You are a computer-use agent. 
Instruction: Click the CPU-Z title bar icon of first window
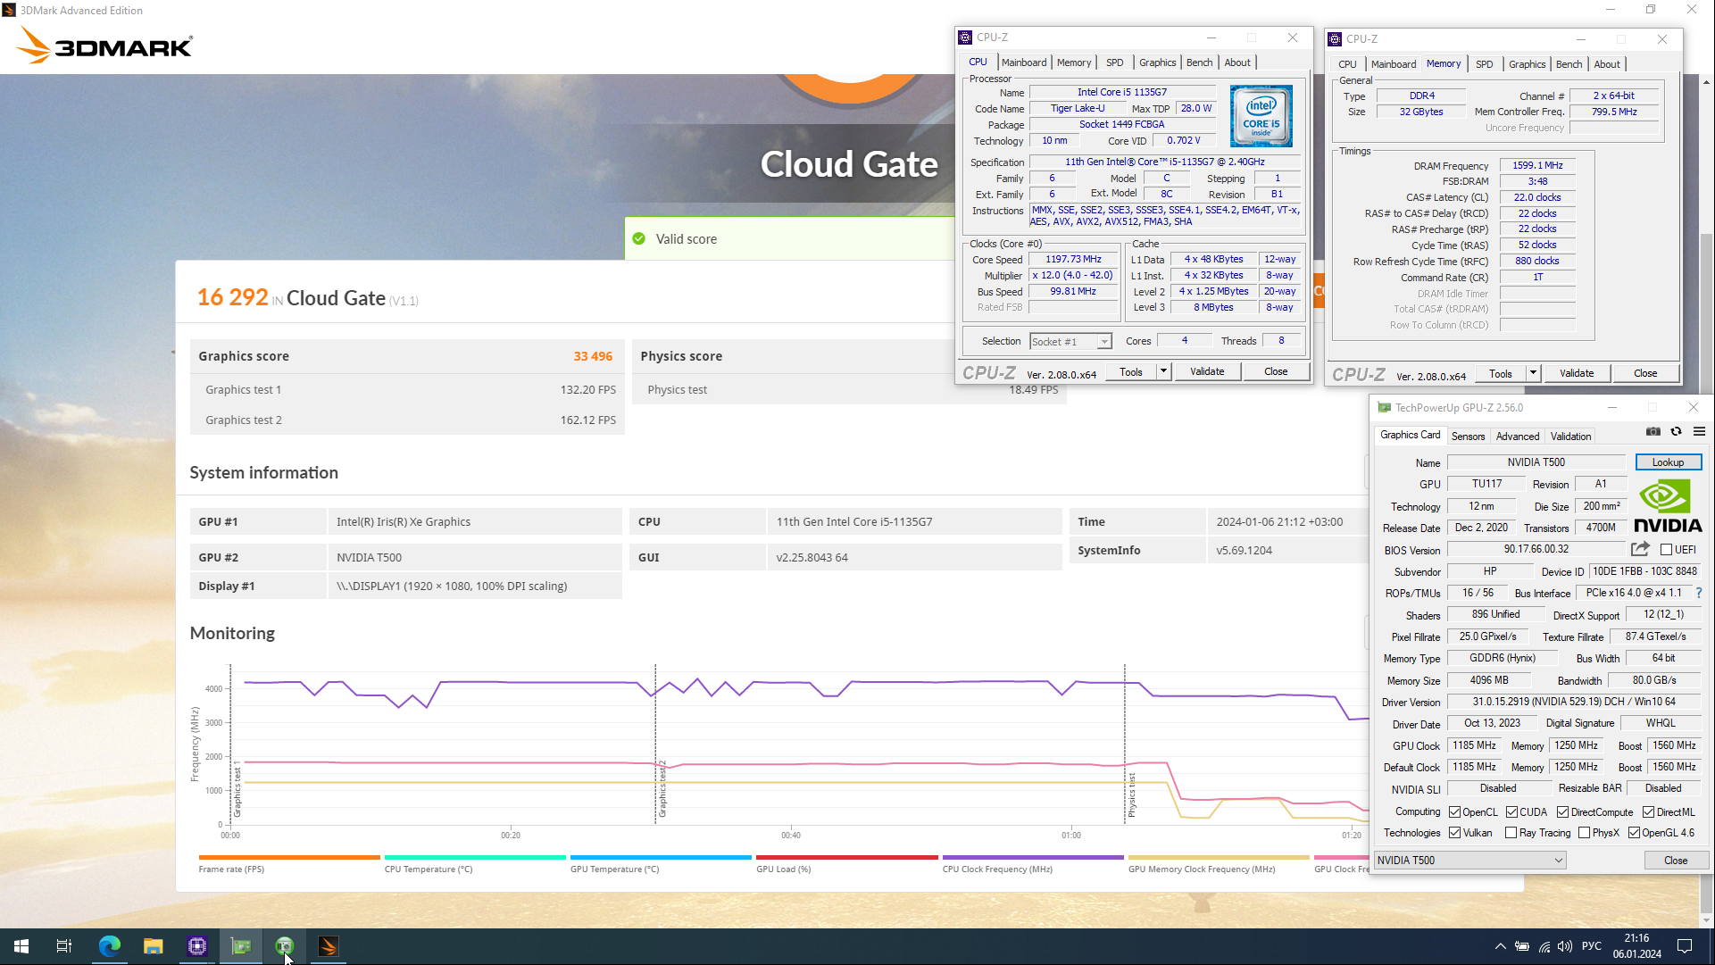pyautogui.click(x=965, y=37)
